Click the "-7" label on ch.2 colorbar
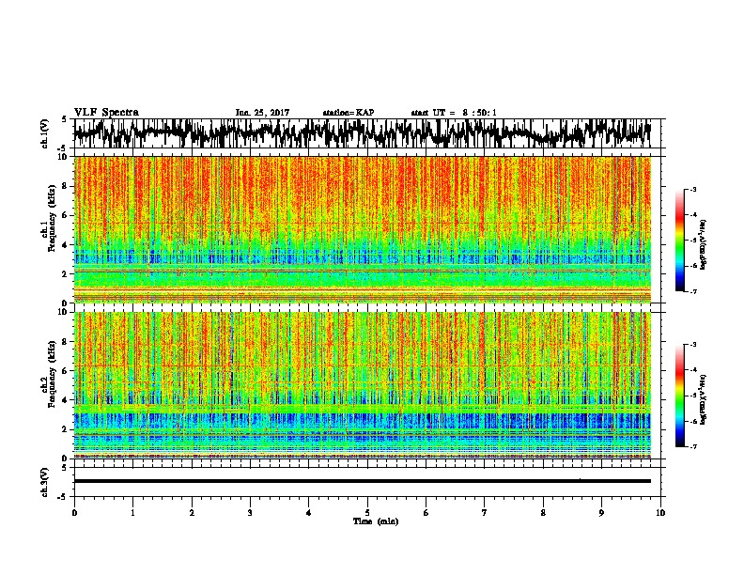This screenshot has height=575, width=744. tap(693, 446)
